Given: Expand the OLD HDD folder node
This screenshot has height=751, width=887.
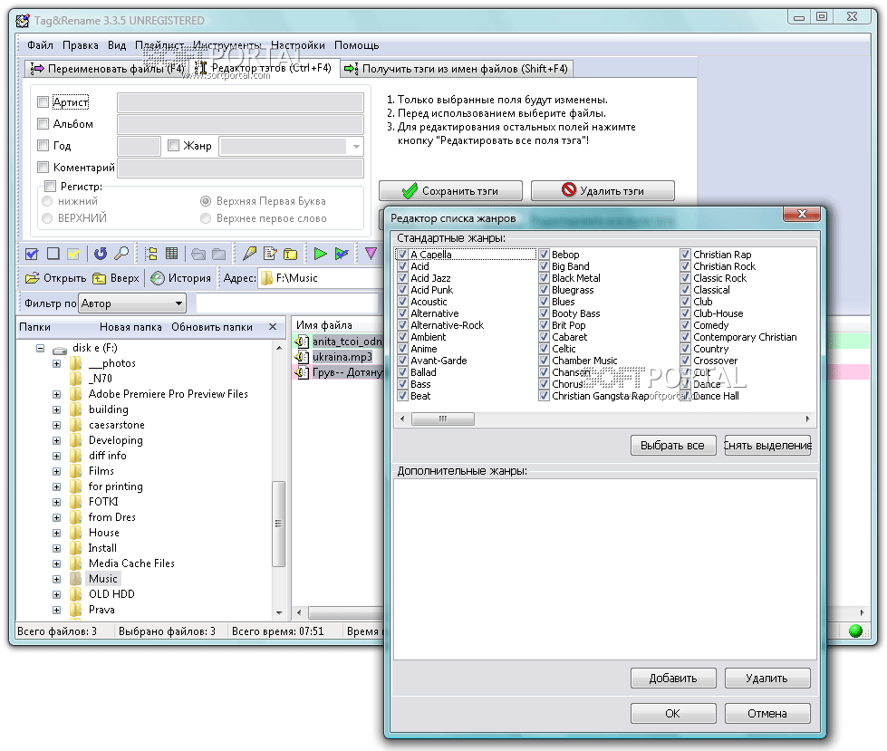Looking at the screenshot, I should tap(56, 594).
